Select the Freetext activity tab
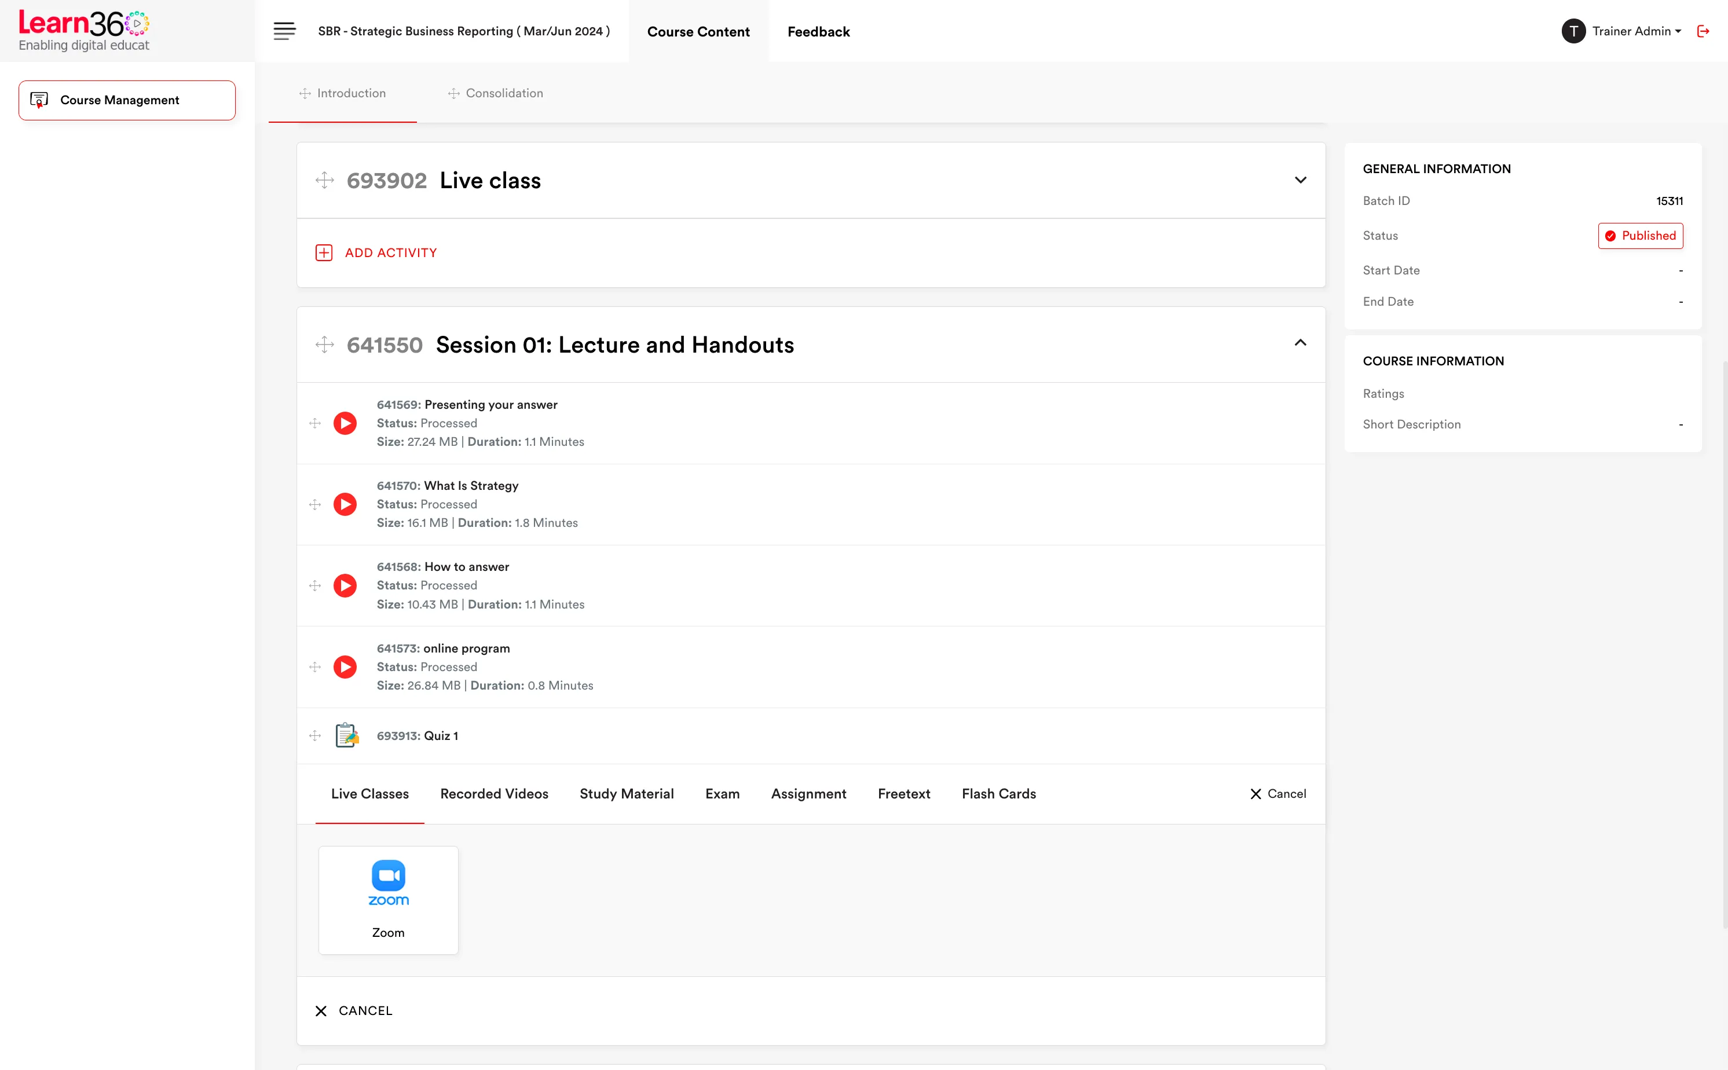This screenshot has height=1070, width=1728. click(x=903, y=794)
